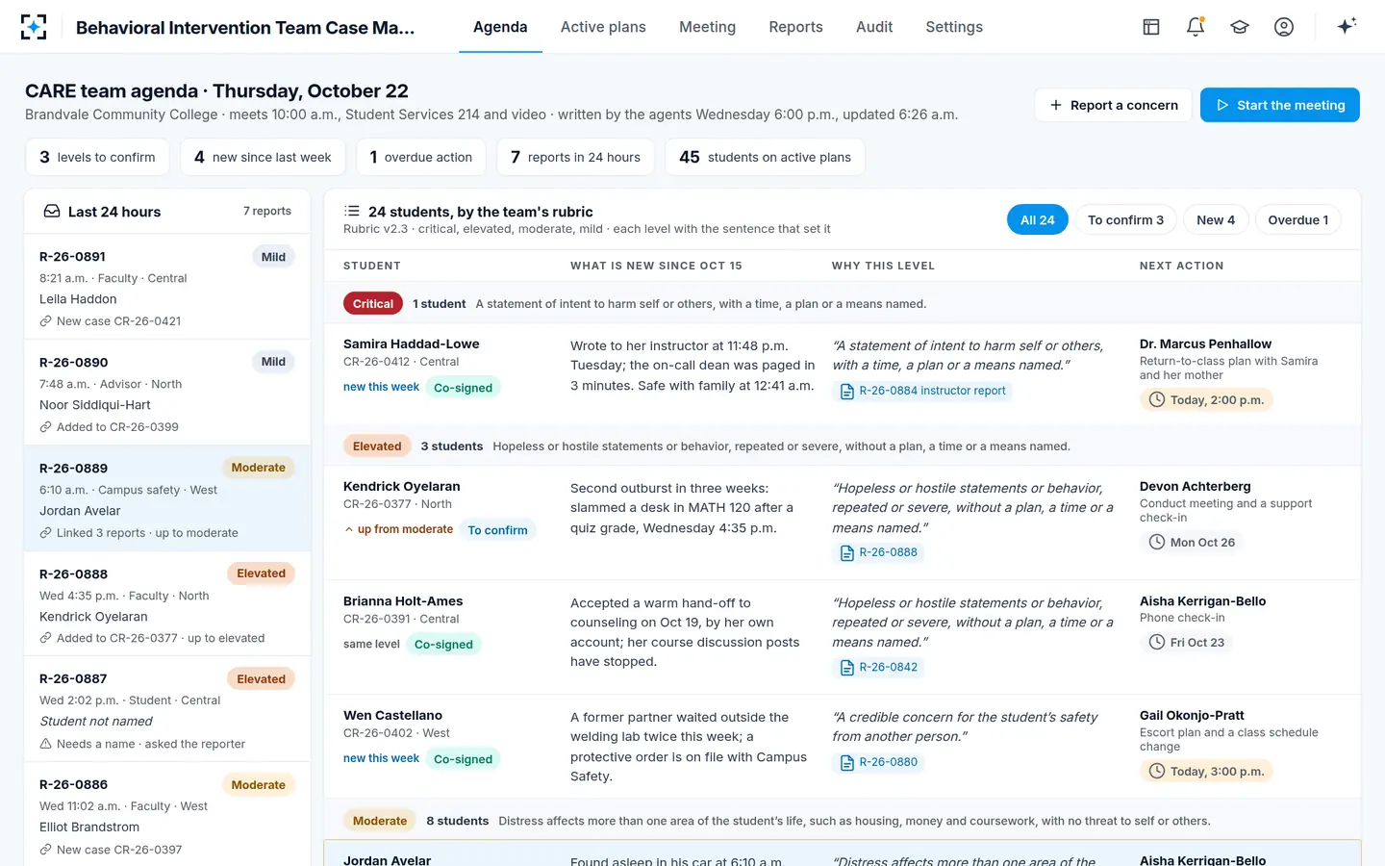Click the clock chip Today, 3:00 p.m.
Image resolution: width=1385 pixels, height=866 pixels.
pos(1206,772)
